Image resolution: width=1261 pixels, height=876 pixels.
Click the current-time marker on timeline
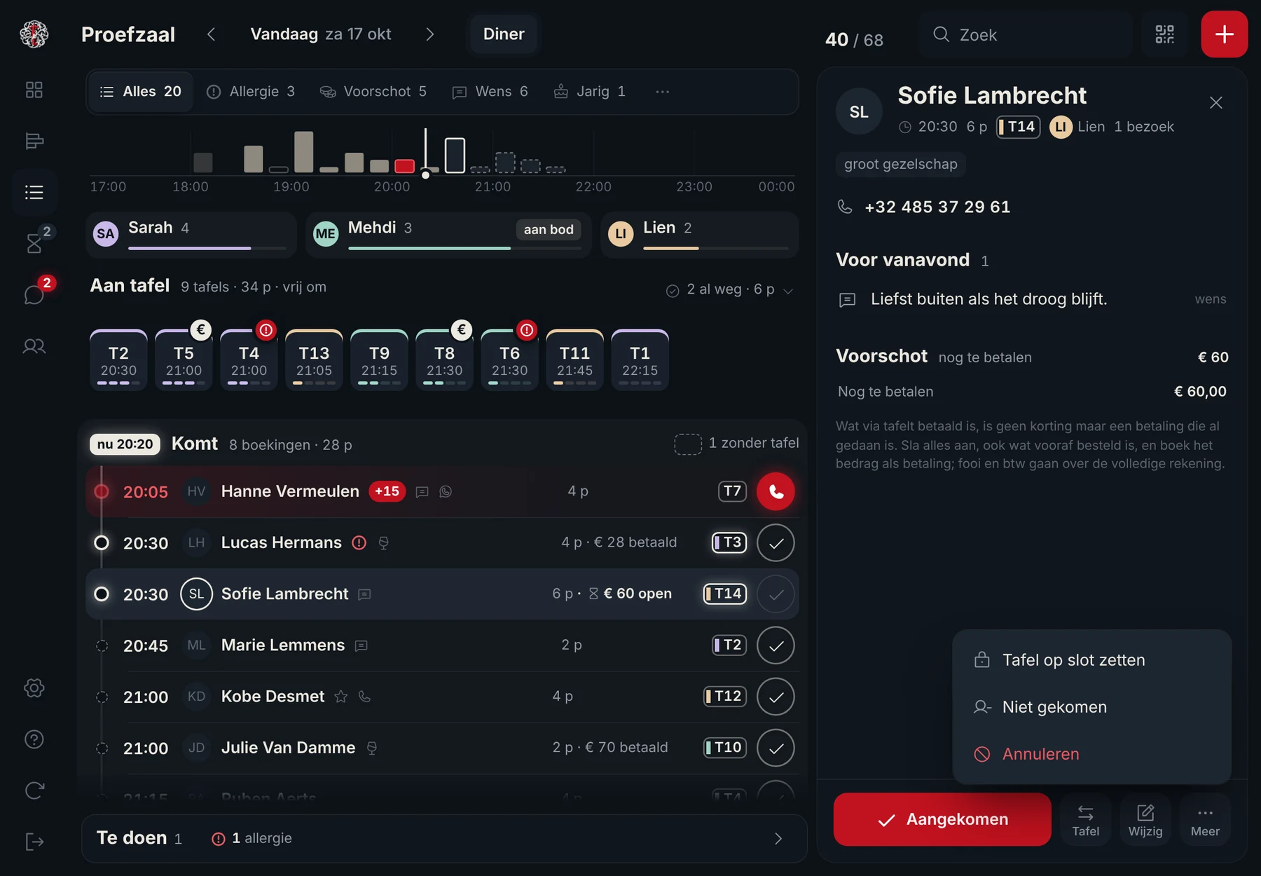pos(425,174)
